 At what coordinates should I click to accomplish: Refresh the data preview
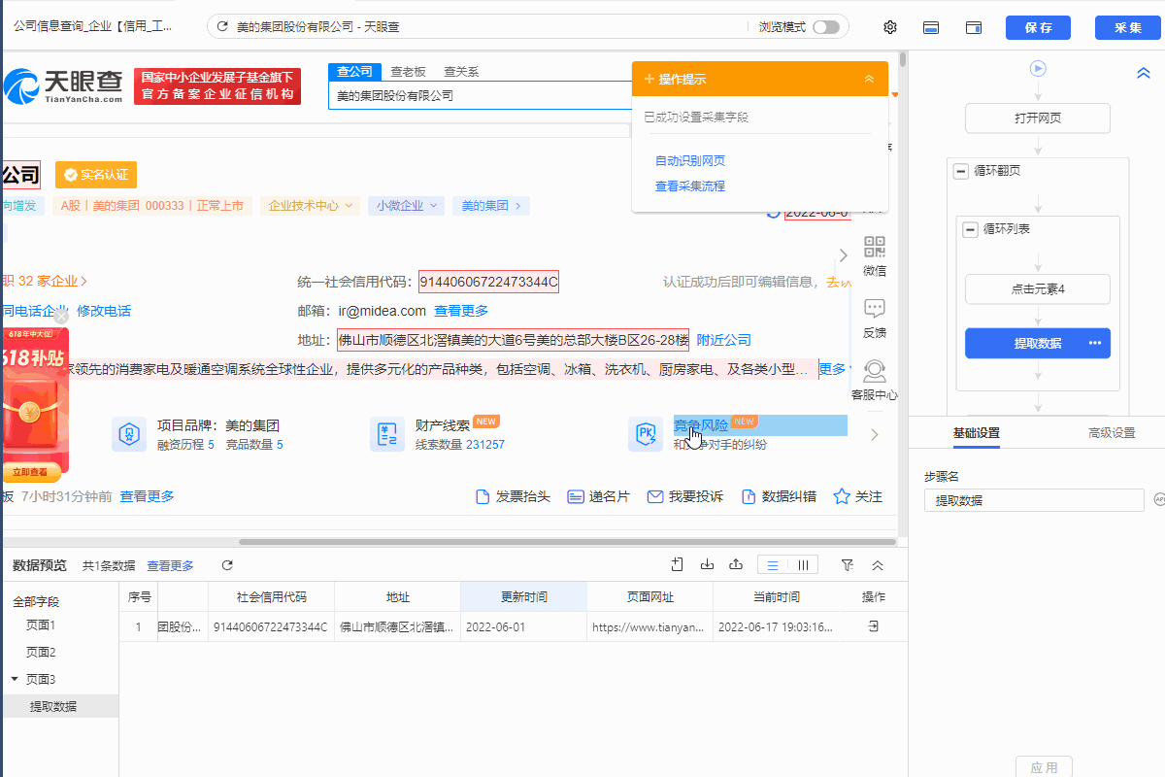pos(227,565)
